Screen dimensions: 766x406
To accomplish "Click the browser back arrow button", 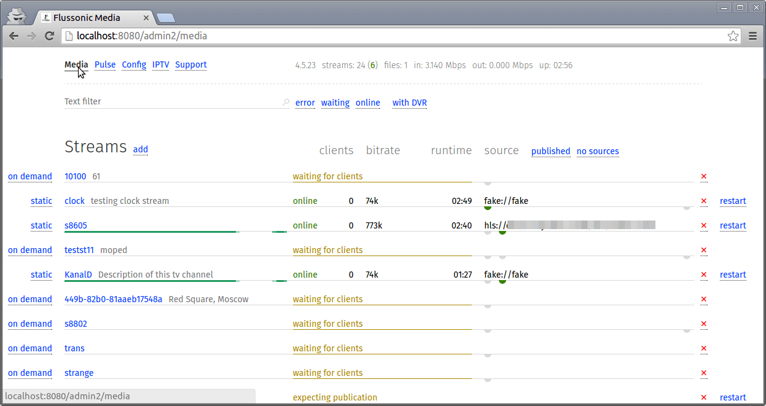I will 14,36.
